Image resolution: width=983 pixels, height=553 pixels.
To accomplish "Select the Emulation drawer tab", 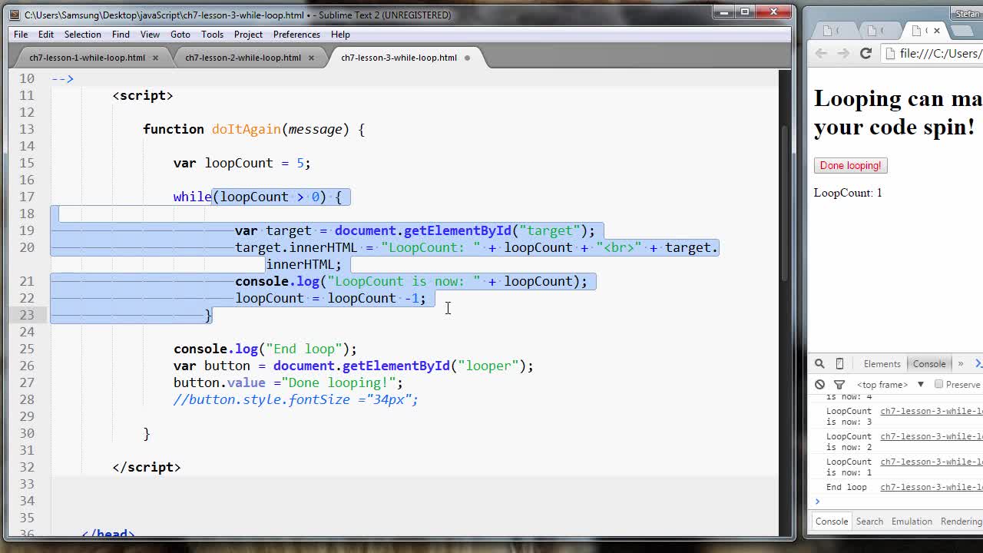I will pyautogui.click(x=912, y=522).
